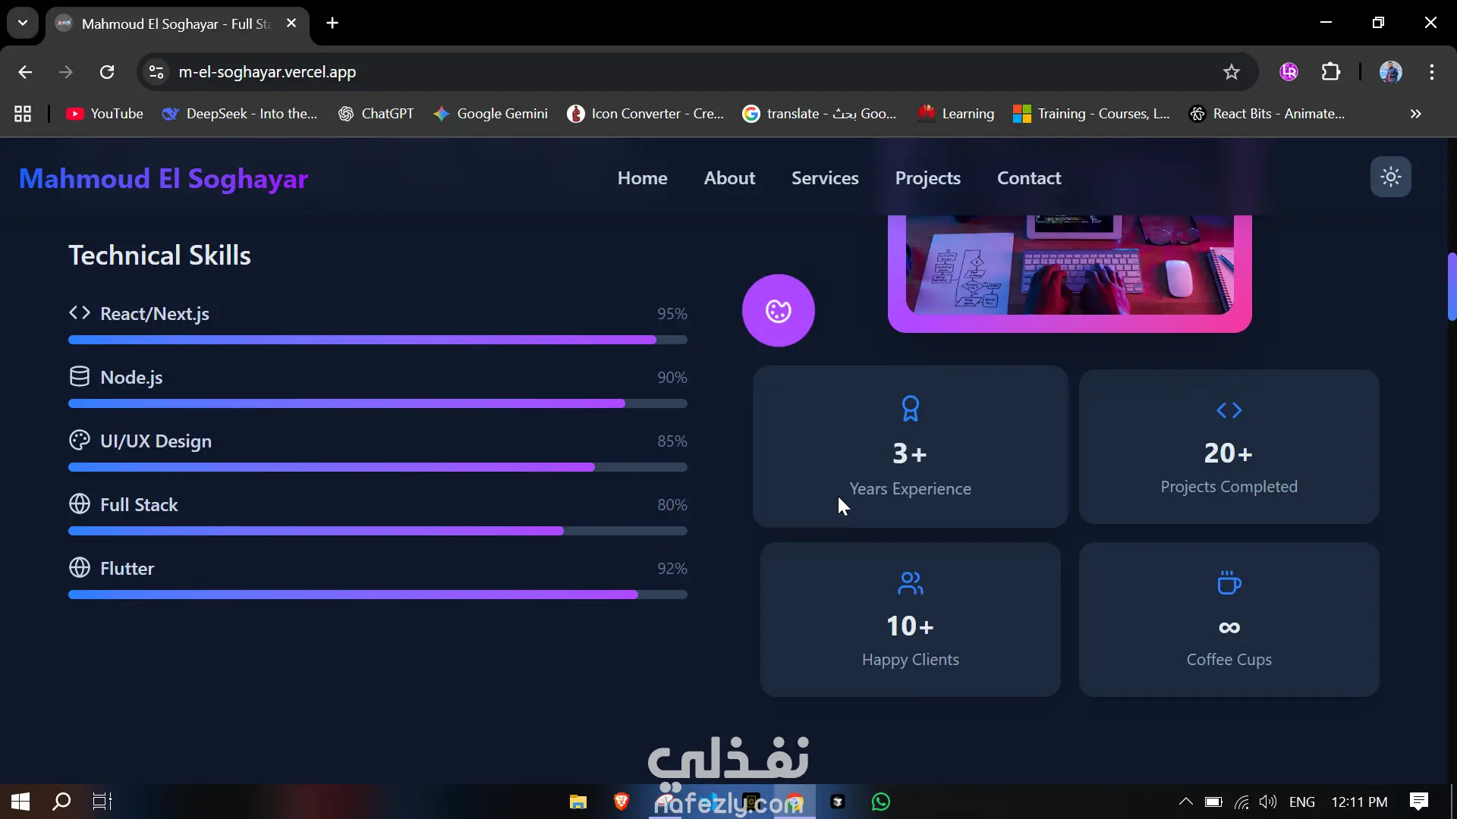Click the purple palette floating button
The height and width of the screenshot is (819, 1457).
point(778,311)
